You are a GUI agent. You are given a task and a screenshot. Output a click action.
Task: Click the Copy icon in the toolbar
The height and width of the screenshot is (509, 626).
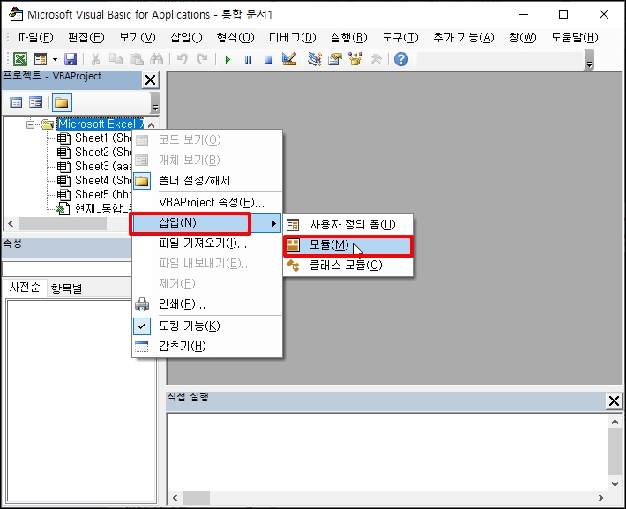point(116,59)
